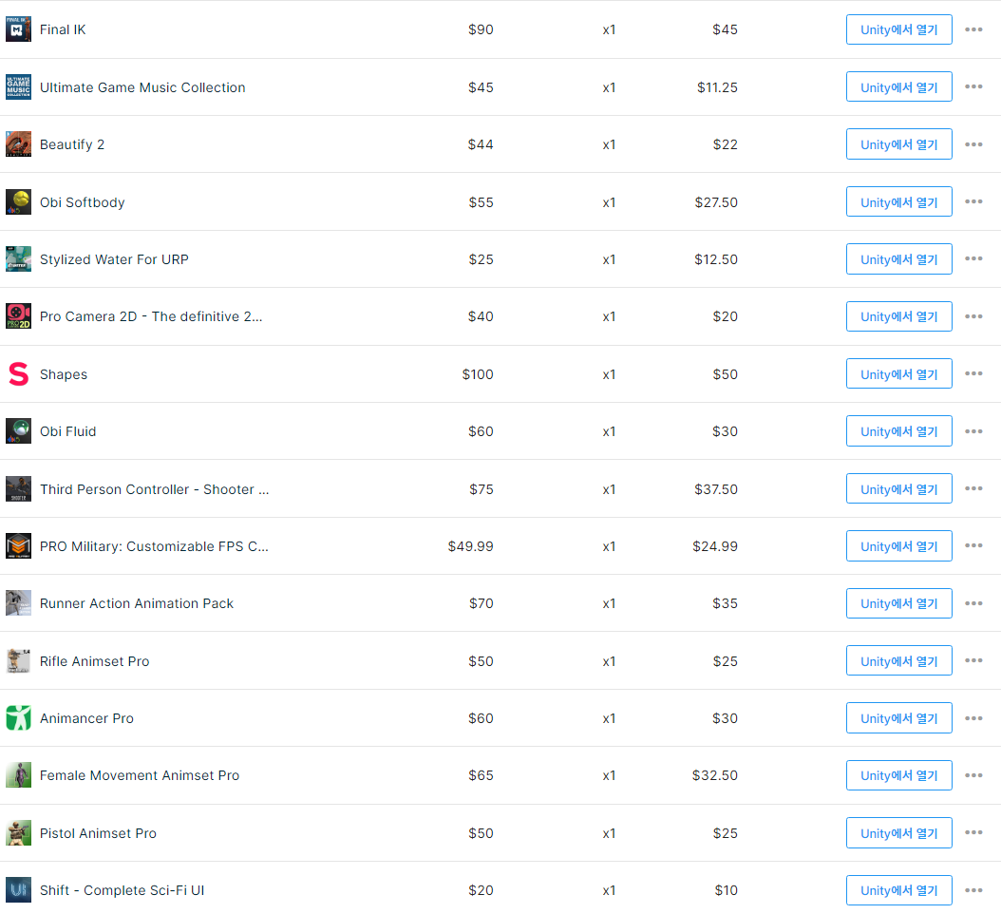1001x914 pixels.
Task: Show ellipsis menu for Runner Action Animation Pack
Action: coord(973,603)
